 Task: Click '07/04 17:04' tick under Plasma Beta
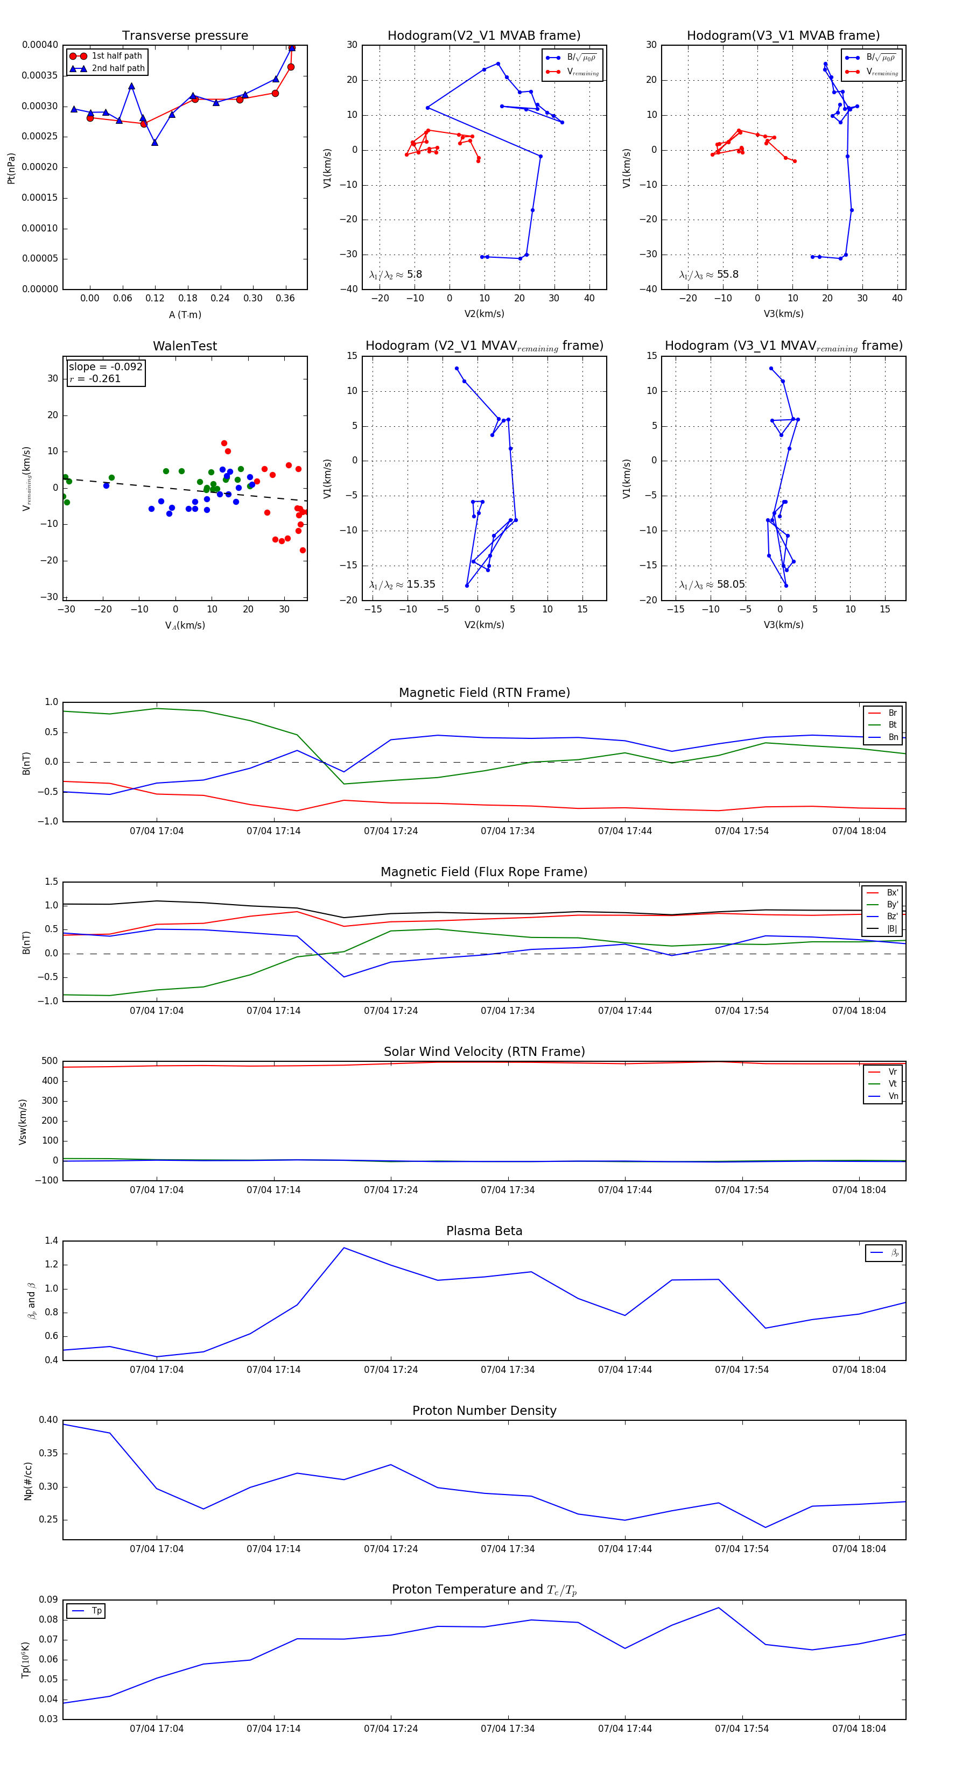pos(157,1369)
